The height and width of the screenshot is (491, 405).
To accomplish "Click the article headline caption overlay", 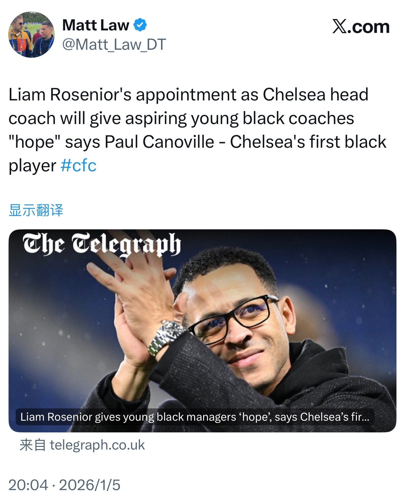I will (x=195, y=417).
